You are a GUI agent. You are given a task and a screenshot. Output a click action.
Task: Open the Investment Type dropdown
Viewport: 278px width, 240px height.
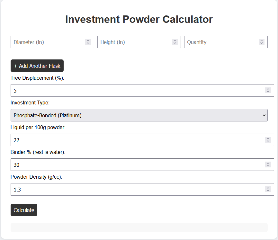point(139,115)
